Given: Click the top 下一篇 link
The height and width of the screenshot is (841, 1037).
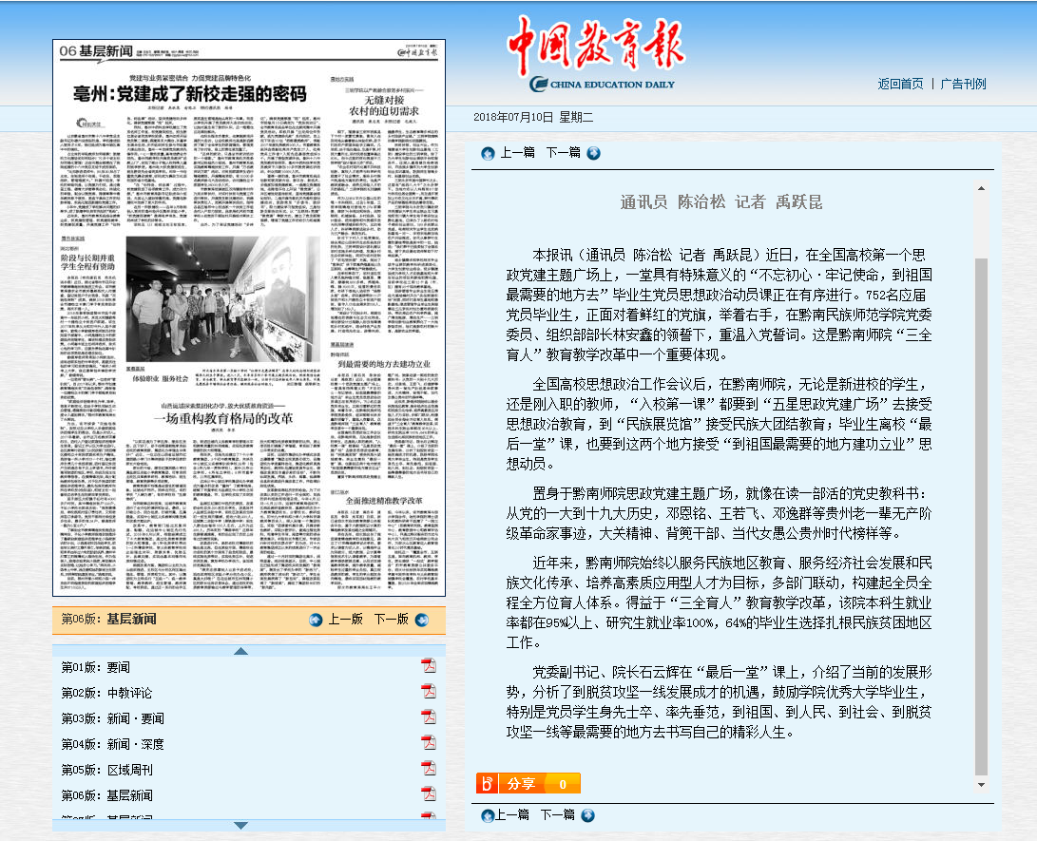Looking at the screenshot, I should pos(564,153).
